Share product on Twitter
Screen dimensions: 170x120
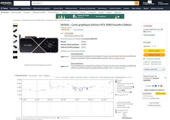coord(159,86)
